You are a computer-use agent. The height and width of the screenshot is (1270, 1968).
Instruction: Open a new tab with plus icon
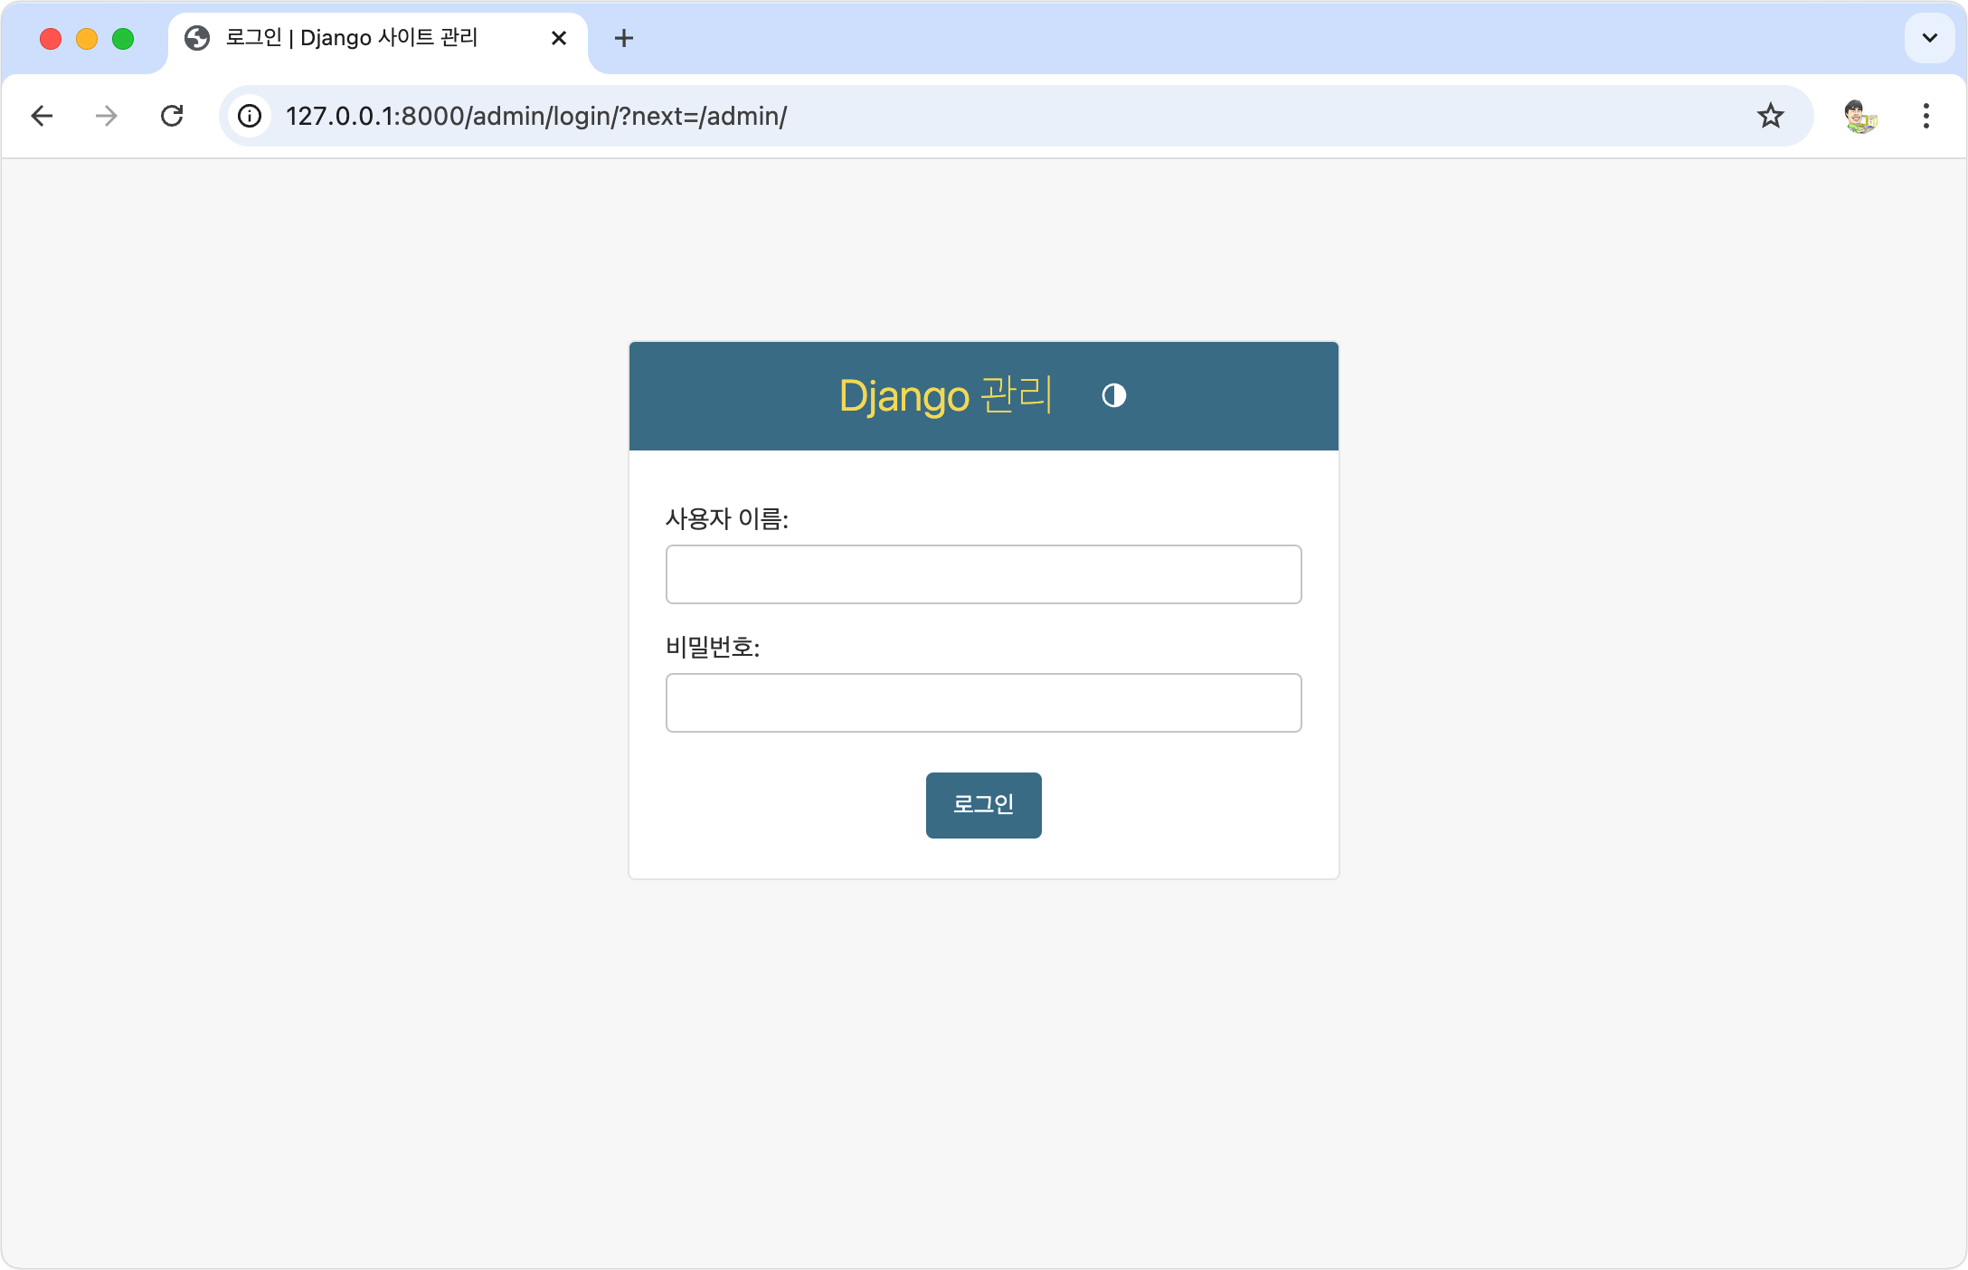[623, 38]
